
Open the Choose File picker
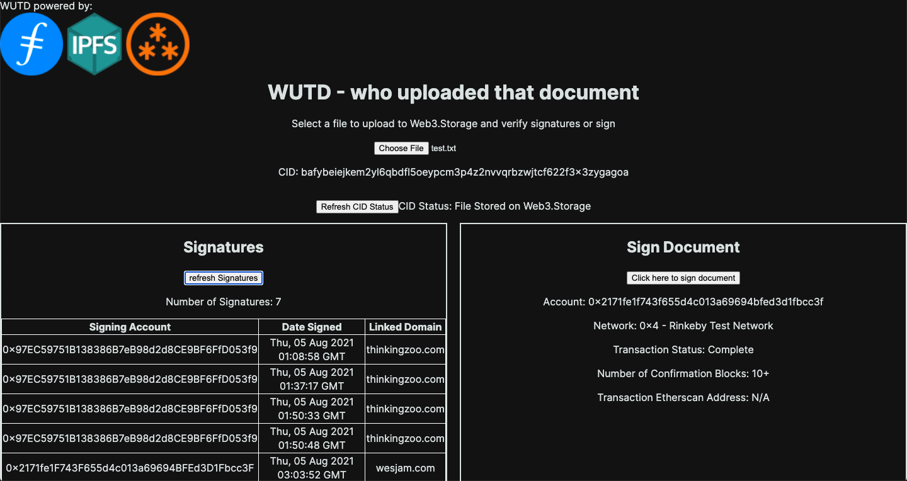[401, 148]
